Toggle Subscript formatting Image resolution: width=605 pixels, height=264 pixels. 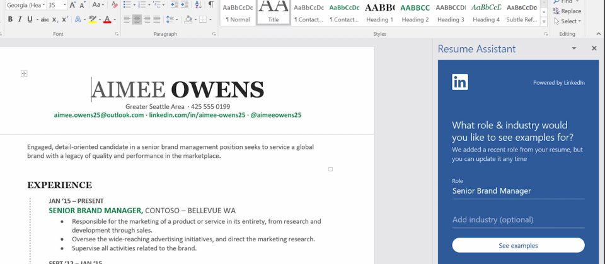coord(55,19)
